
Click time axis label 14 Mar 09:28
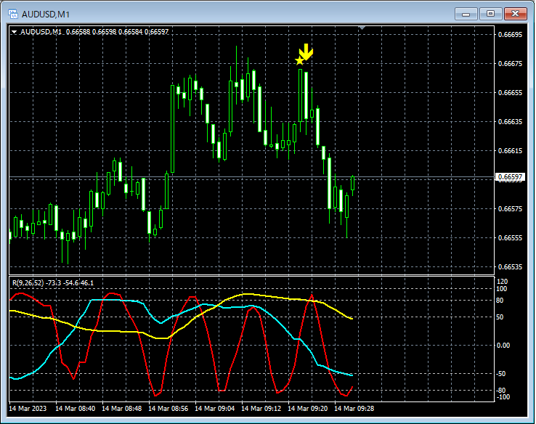click(x=354, y=408)
